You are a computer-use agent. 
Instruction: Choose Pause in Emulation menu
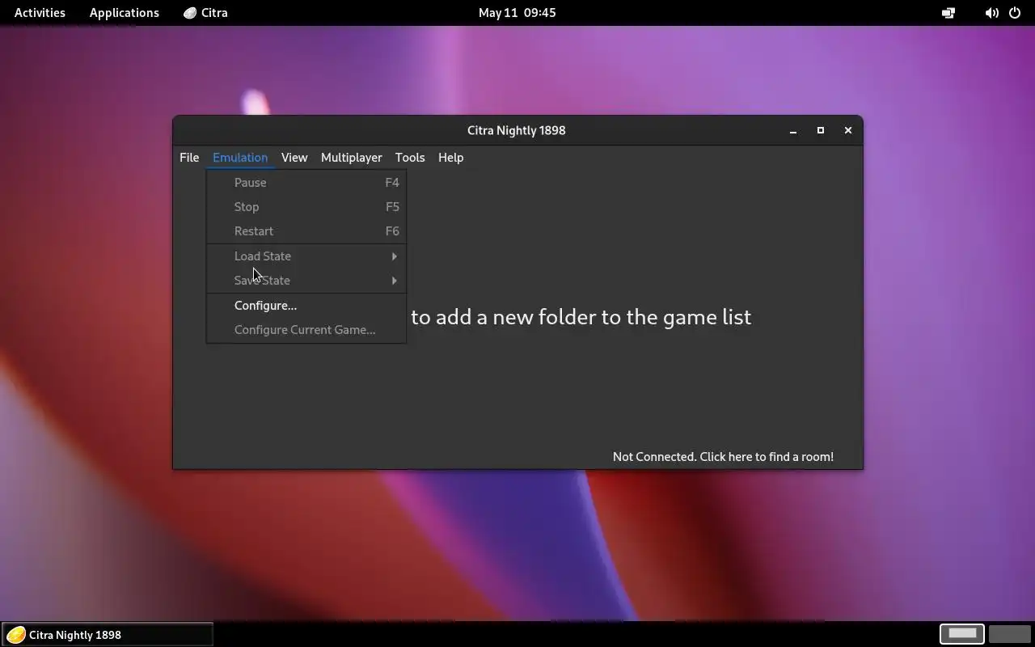pos(306,183)
